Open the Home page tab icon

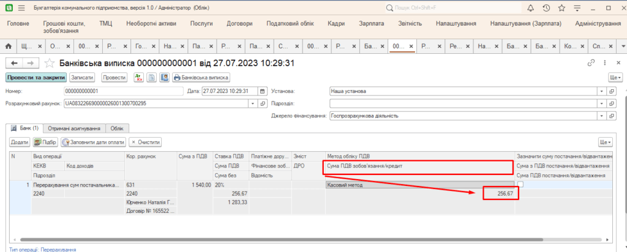click(9, 46)
